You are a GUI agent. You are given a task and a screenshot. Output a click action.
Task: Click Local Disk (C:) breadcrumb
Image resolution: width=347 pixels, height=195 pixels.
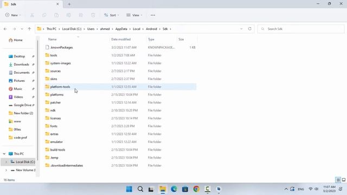tap(72, 29)
